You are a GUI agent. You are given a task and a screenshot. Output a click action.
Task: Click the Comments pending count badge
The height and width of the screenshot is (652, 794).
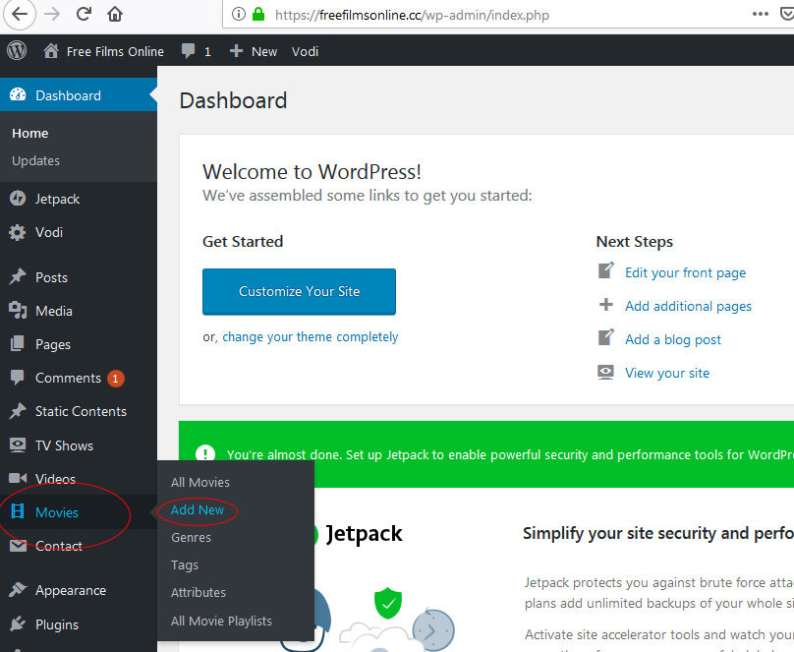pyautogui.click(x=115, y=379)
